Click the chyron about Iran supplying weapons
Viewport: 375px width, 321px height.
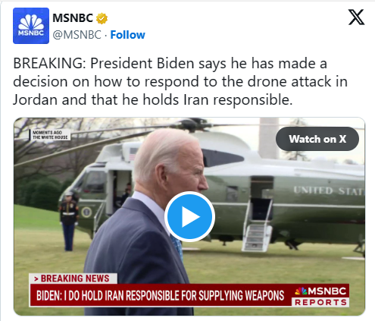[x=161, y=295]
